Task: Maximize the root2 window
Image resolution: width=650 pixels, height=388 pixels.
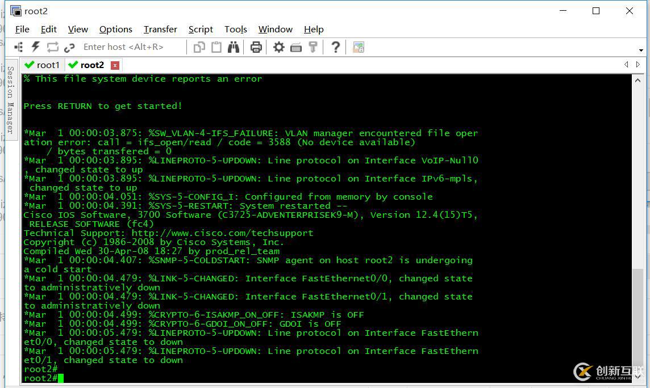Action: coord(595,11)
